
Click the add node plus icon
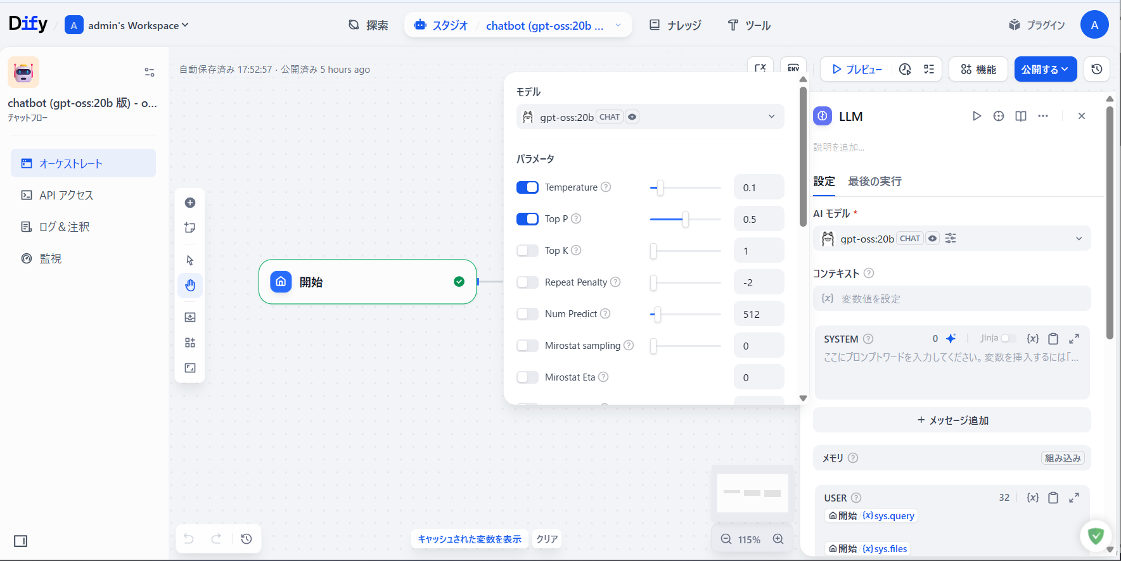tap(189, 203)
